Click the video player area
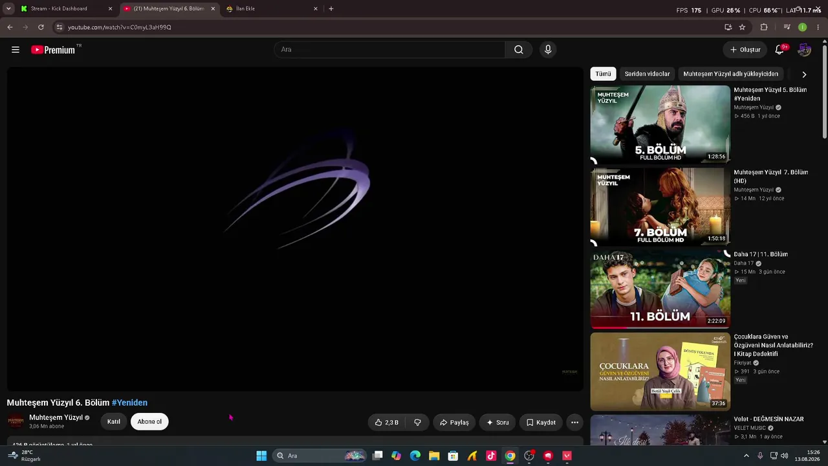Screen dimensions: 828x466 point(295,229)
